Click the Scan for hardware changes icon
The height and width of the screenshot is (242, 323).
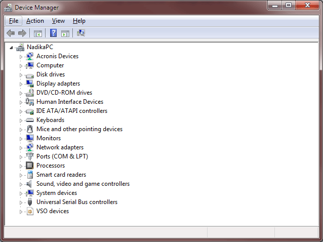pyautogui.click(x=81, y=33)
